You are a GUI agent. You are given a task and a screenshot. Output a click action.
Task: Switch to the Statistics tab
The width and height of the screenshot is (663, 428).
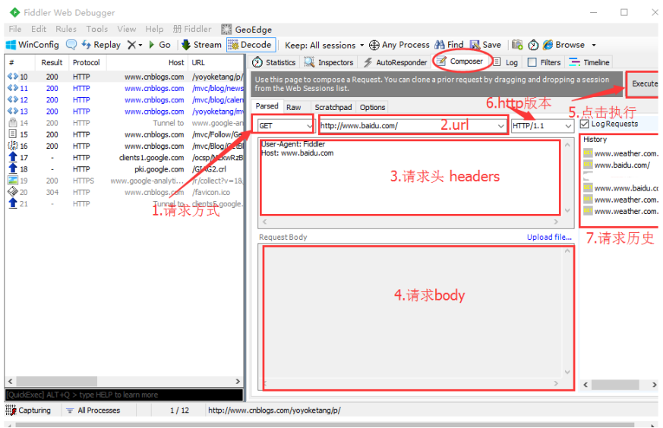coord(274,62)
